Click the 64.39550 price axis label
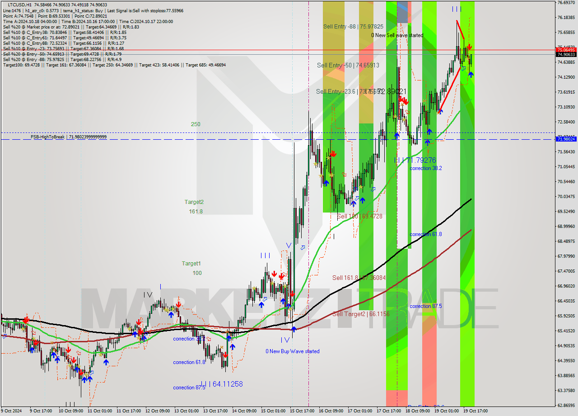 (x=566, y=361)
